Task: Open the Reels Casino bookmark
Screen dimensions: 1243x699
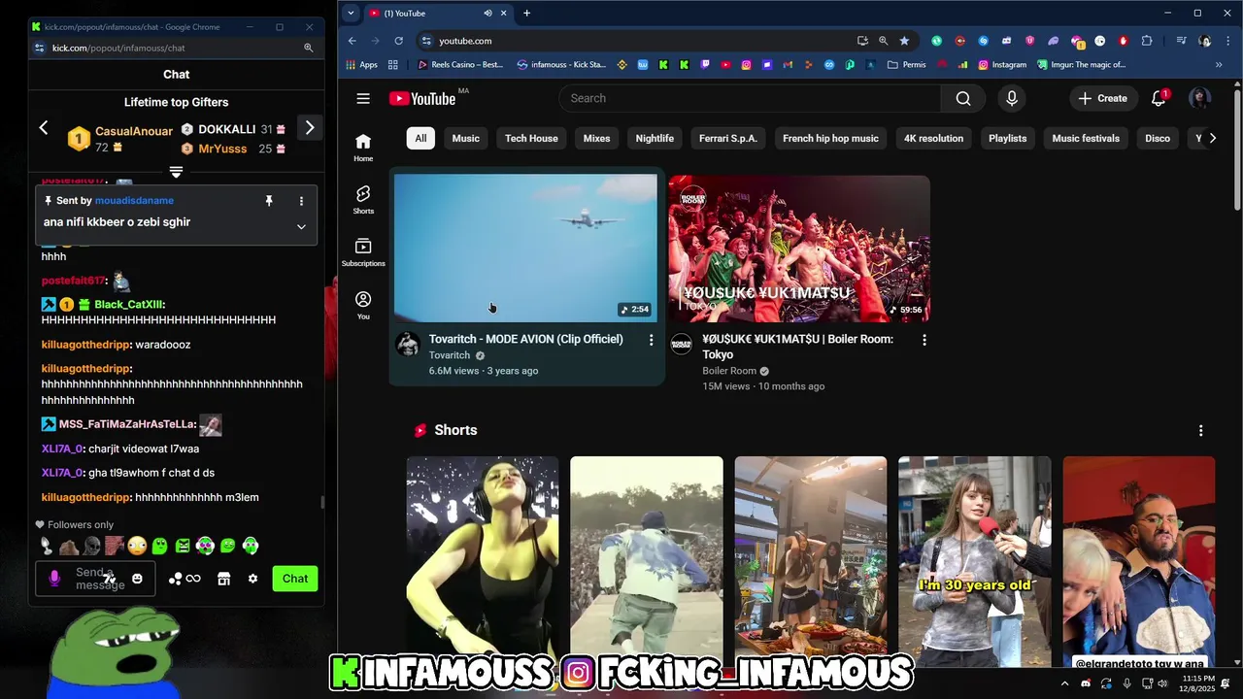Action: [460, 65]
